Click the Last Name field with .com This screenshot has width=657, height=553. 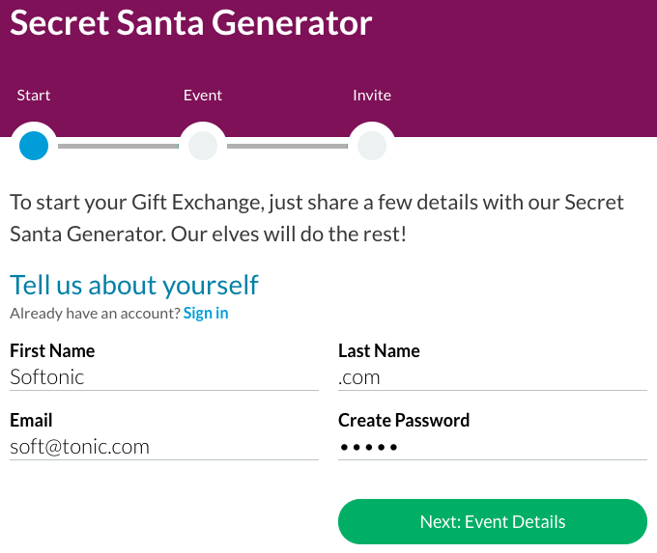[x=492, y=377]
